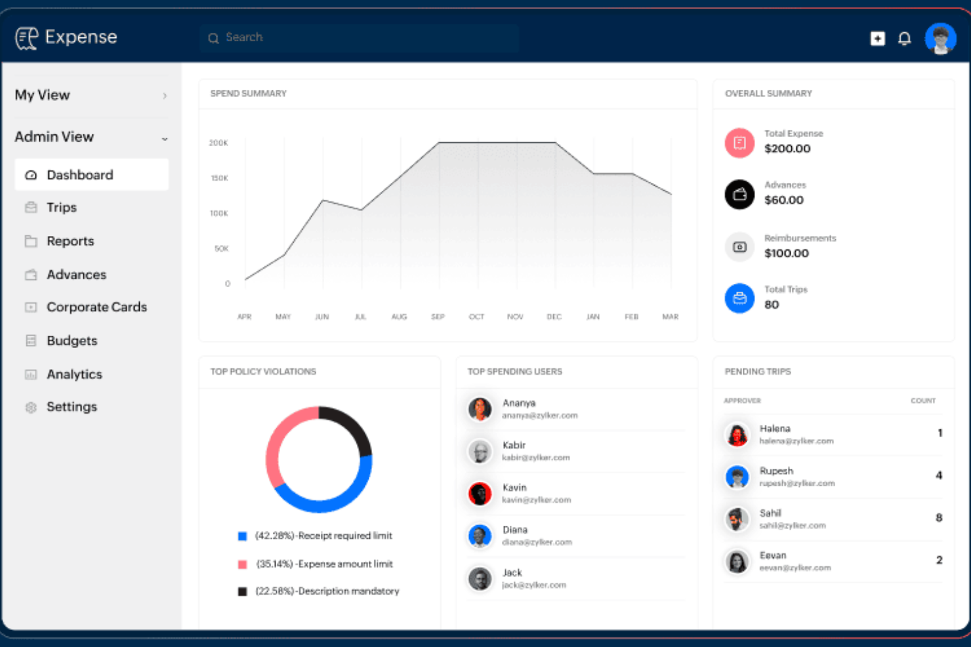Click the Settings gear in the sidebar
971x647 pixels.
coord(30,406)
